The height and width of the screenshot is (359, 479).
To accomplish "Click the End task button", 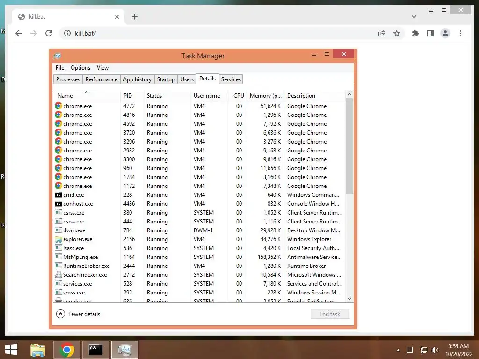I will tap(330, 314).
